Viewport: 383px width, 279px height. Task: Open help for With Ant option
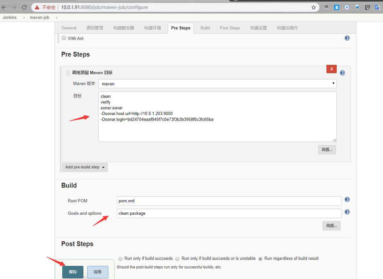(x=347, y=38)
